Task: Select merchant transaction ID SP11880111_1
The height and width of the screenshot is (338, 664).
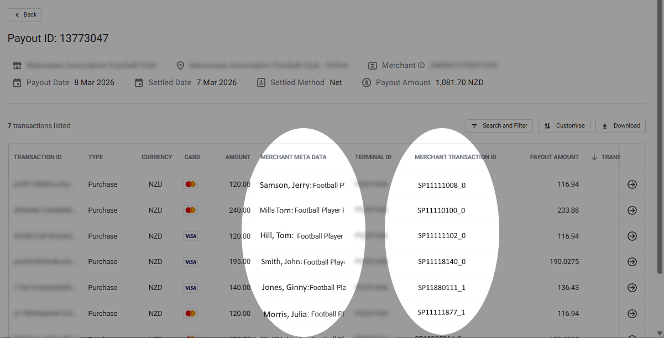Action: point(442,288)
